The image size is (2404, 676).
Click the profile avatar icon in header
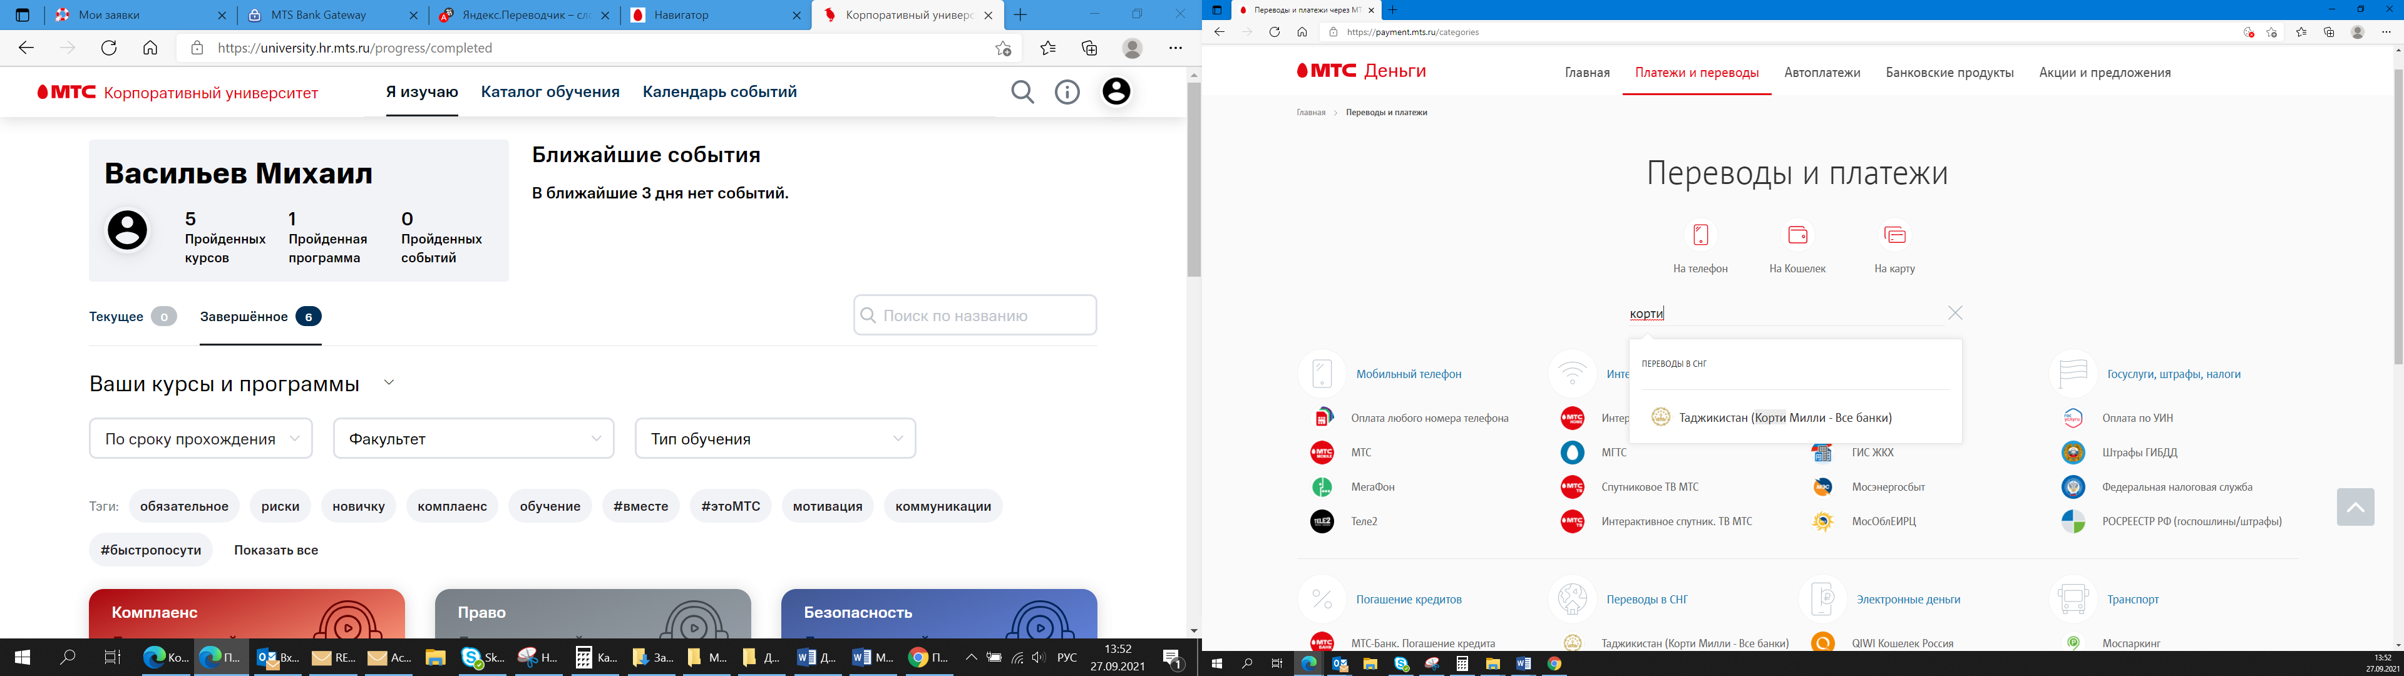coord(1116,91)
